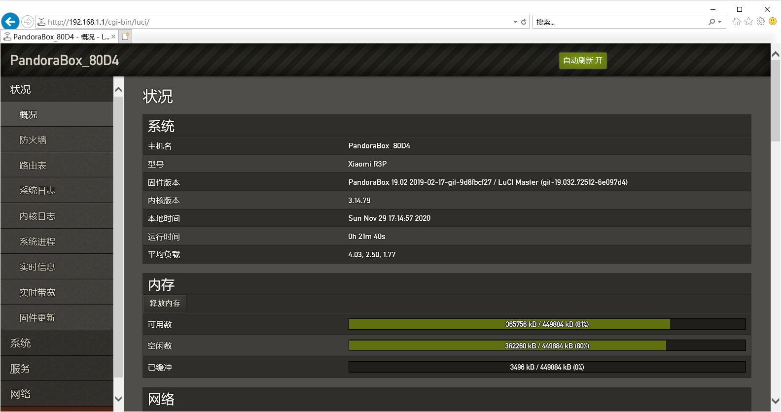Click the sidebar scroll-up arrow

118,90
